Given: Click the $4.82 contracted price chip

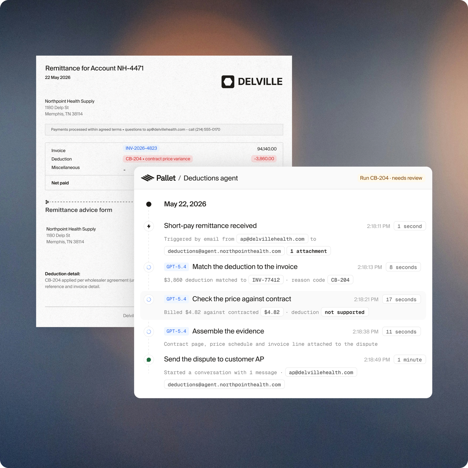Looking at the screenshot, I should click(x=272, y=312).
